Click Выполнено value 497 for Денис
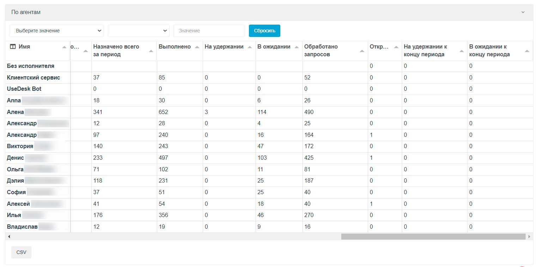The width and height of the screenshot is (538, 267). pyautogui.click(x=163, y=158)
